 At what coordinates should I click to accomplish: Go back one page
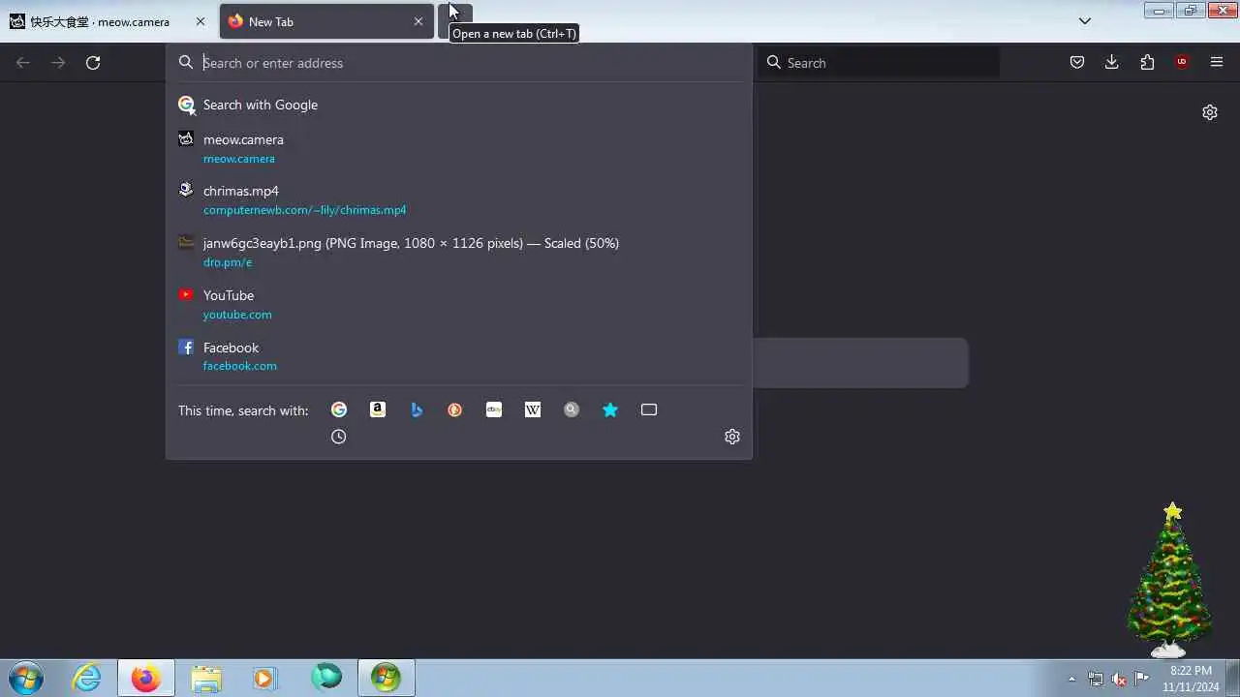coord(23,63)
